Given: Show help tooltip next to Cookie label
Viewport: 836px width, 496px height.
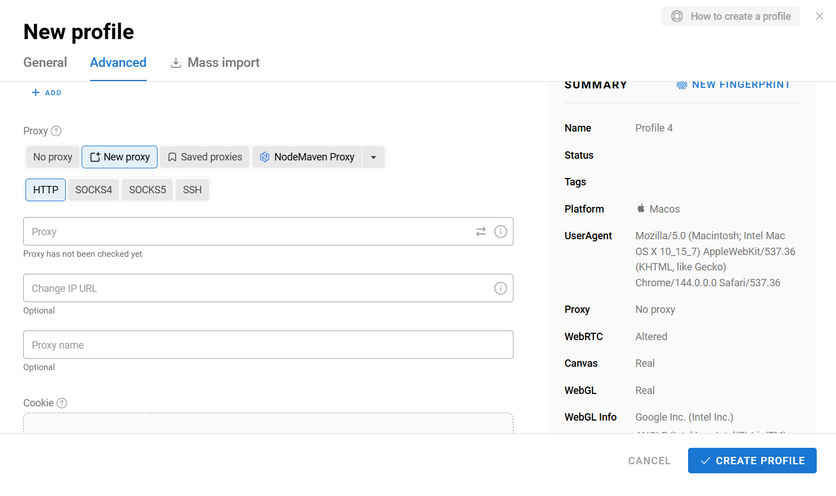Looking at the screenshot, I should tap(62, 403).
